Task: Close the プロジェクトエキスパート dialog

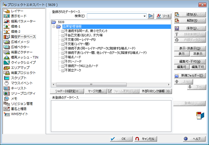Action: tap(202, 5)
